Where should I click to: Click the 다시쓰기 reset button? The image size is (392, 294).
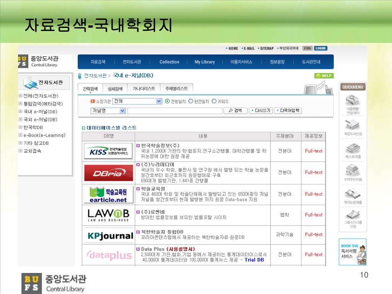261,111
